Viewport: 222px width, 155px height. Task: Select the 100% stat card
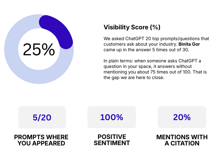click(112, 117)
